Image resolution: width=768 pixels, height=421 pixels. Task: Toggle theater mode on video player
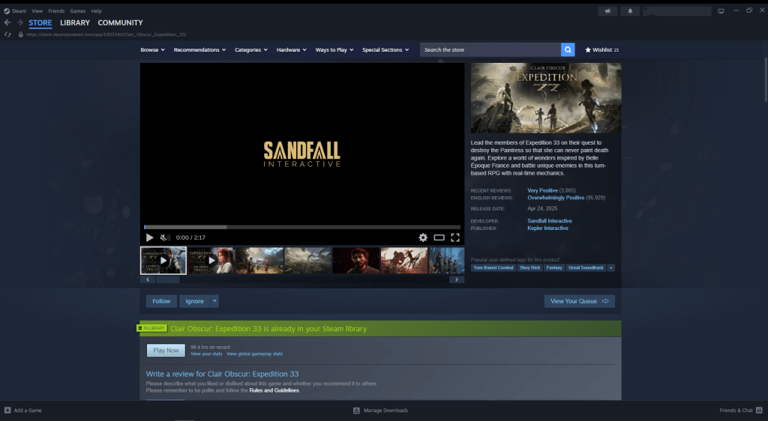click(439, 237)
